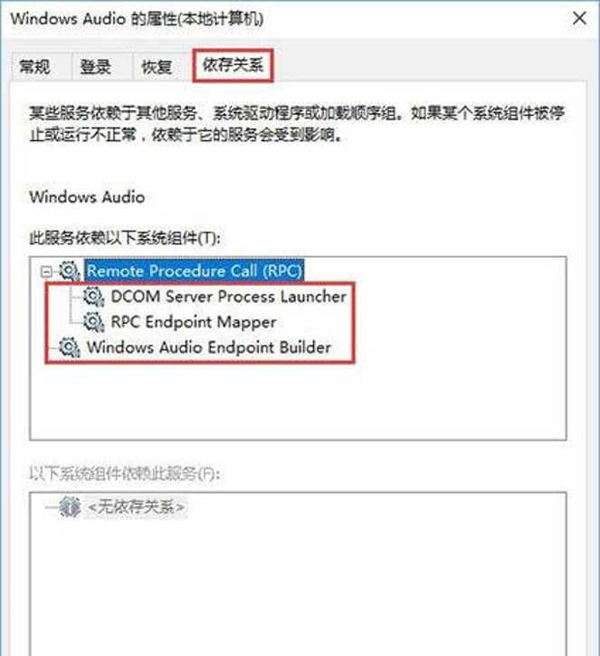Viewport: 600px width, 656px height.
Task: Select Windows Audio Endpoint Builder entry
Action: [x=209, y=347]
